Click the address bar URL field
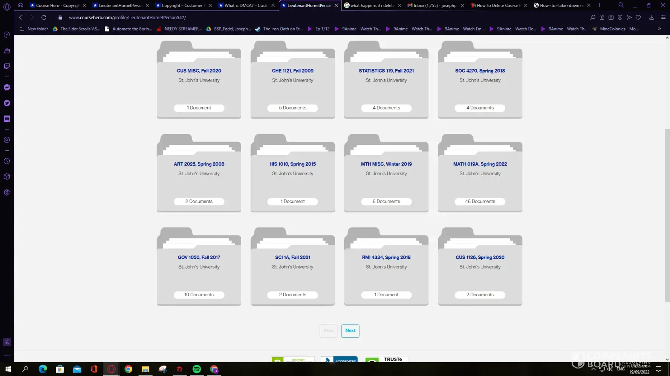670x376 pixels. [324, 17]
